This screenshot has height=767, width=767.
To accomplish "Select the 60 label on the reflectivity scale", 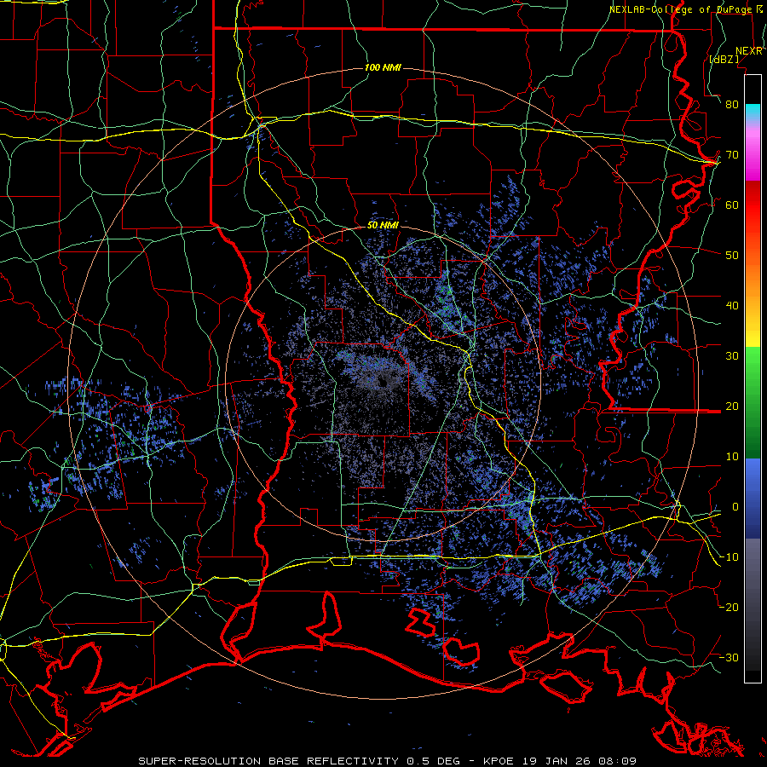I will tap(732, 205).
